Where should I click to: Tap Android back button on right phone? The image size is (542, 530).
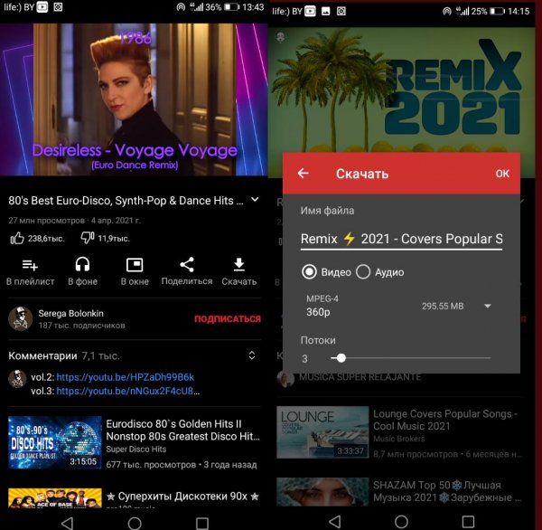(334, 521)
